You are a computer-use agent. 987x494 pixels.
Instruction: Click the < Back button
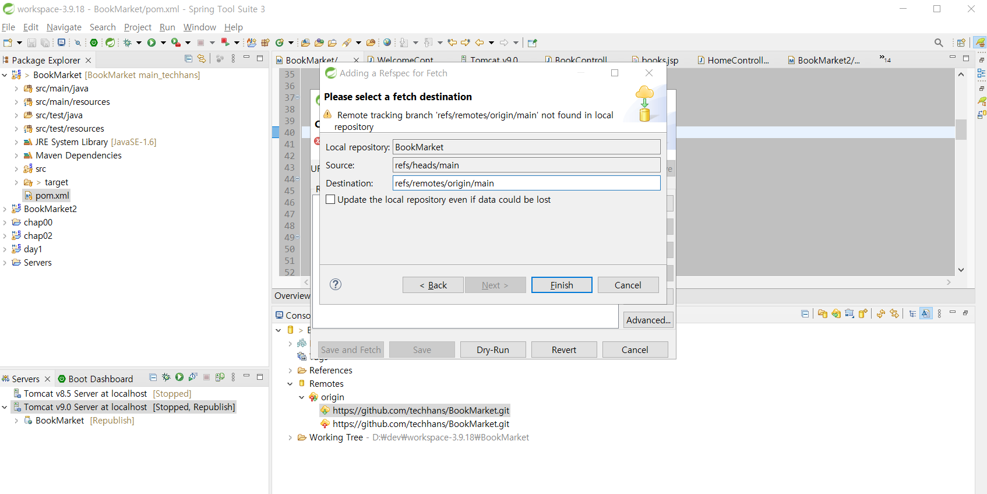click(x=433, y=285)
